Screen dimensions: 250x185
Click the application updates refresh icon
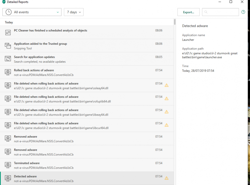tap(8, 59)
